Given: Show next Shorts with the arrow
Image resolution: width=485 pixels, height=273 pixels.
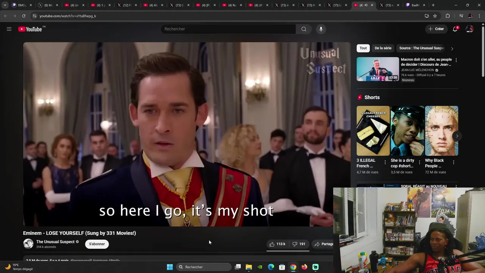Looking at the screenshot, I should point(457,136).
